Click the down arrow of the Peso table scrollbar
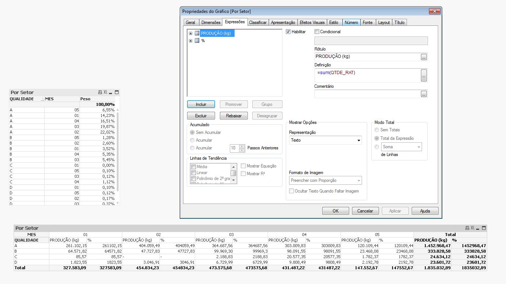Screen dimensions: 506x284 (118, 203)
